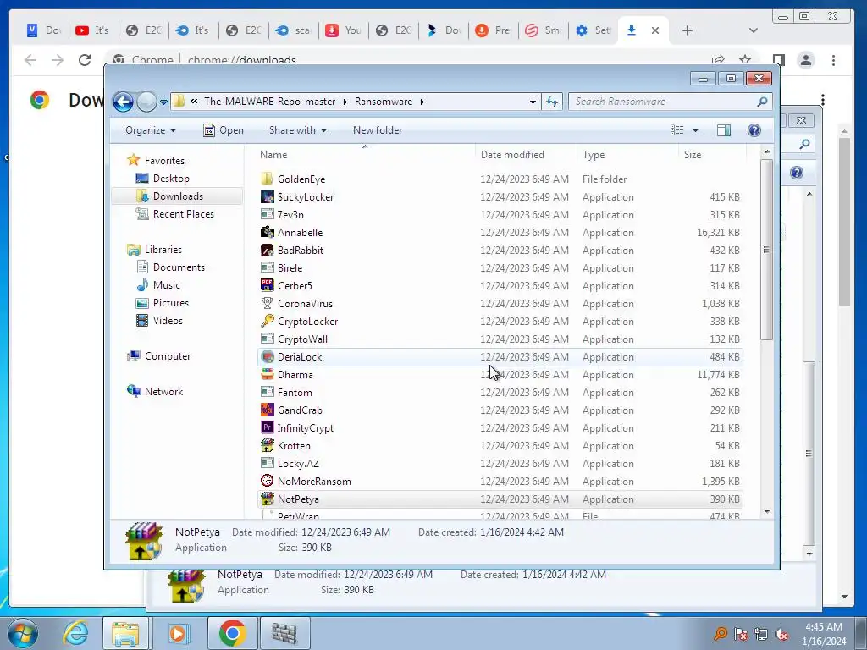Change view using the view icon
The width and height of the screenshot is (867, 650).
[676, 130]
